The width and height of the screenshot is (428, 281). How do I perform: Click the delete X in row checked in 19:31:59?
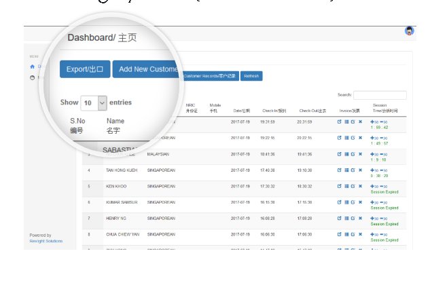[x=360, y=122]
